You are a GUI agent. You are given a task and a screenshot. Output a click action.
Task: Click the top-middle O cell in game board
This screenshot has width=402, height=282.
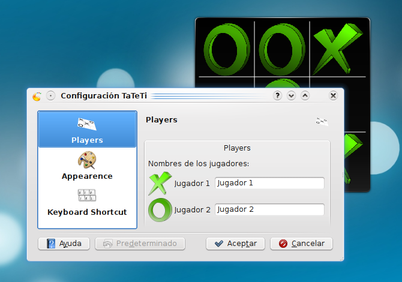click(282, 49)
